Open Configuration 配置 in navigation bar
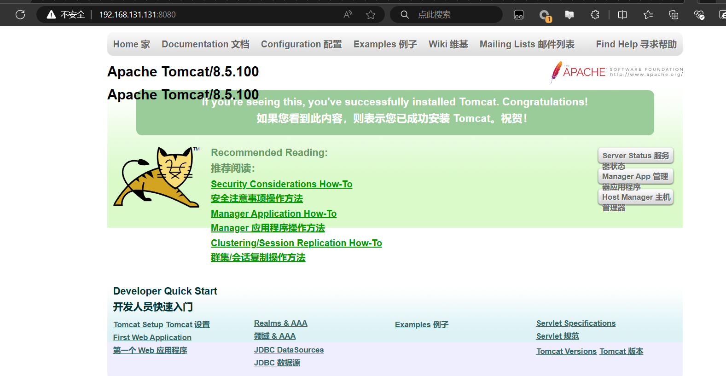726x376 pixels. [302, 44]
